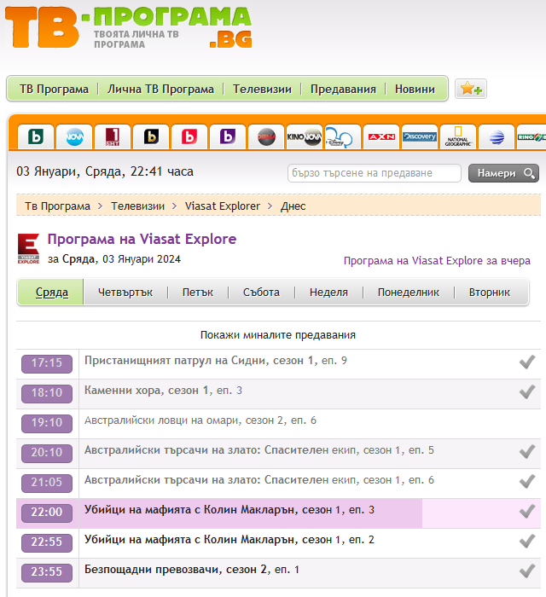Open the Nova channel icon
The width and height of the screenshot is (546, 597).
(74, 136)
